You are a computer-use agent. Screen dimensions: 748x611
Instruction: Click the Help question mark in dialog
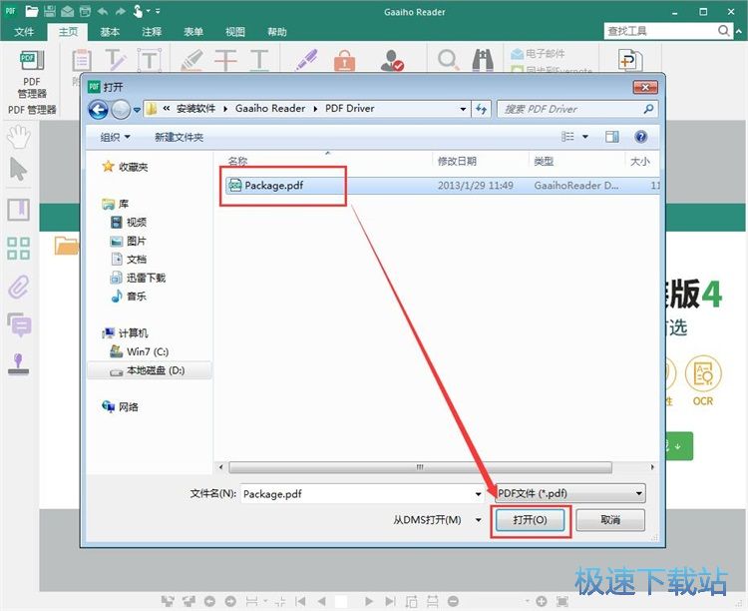[640, 137]
